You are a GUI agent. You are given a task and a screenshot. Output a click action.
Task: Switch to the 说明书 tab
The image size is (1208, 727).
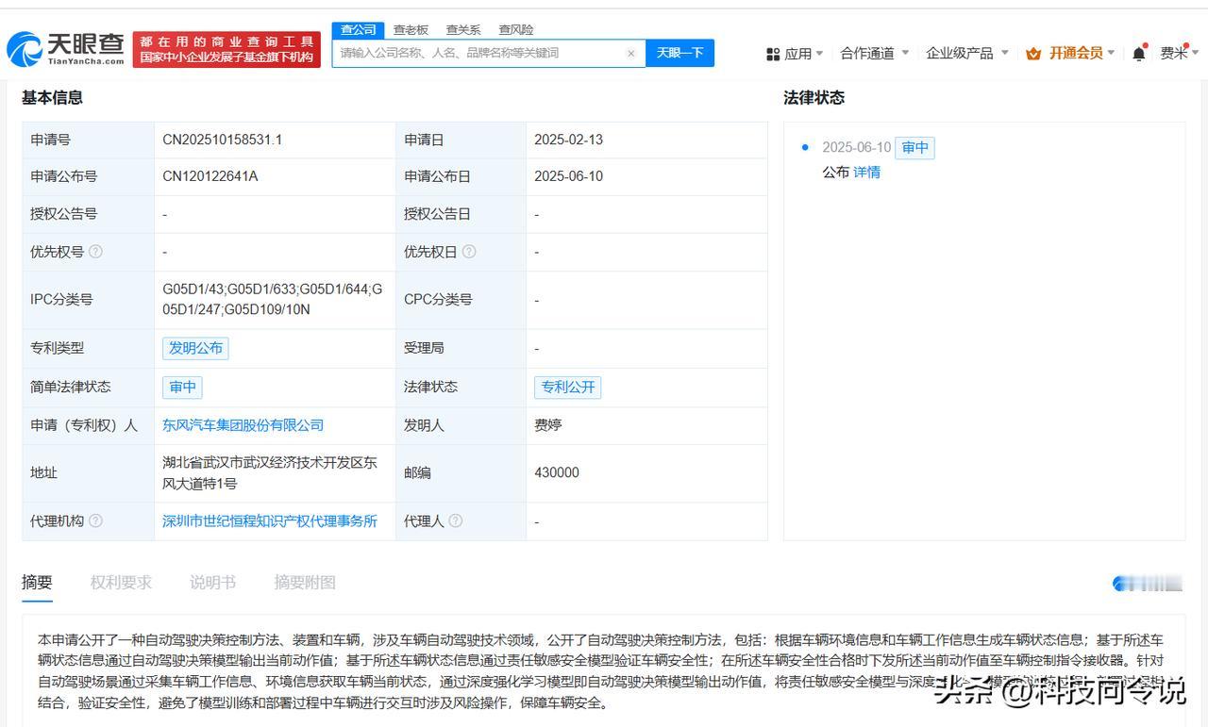212,583
